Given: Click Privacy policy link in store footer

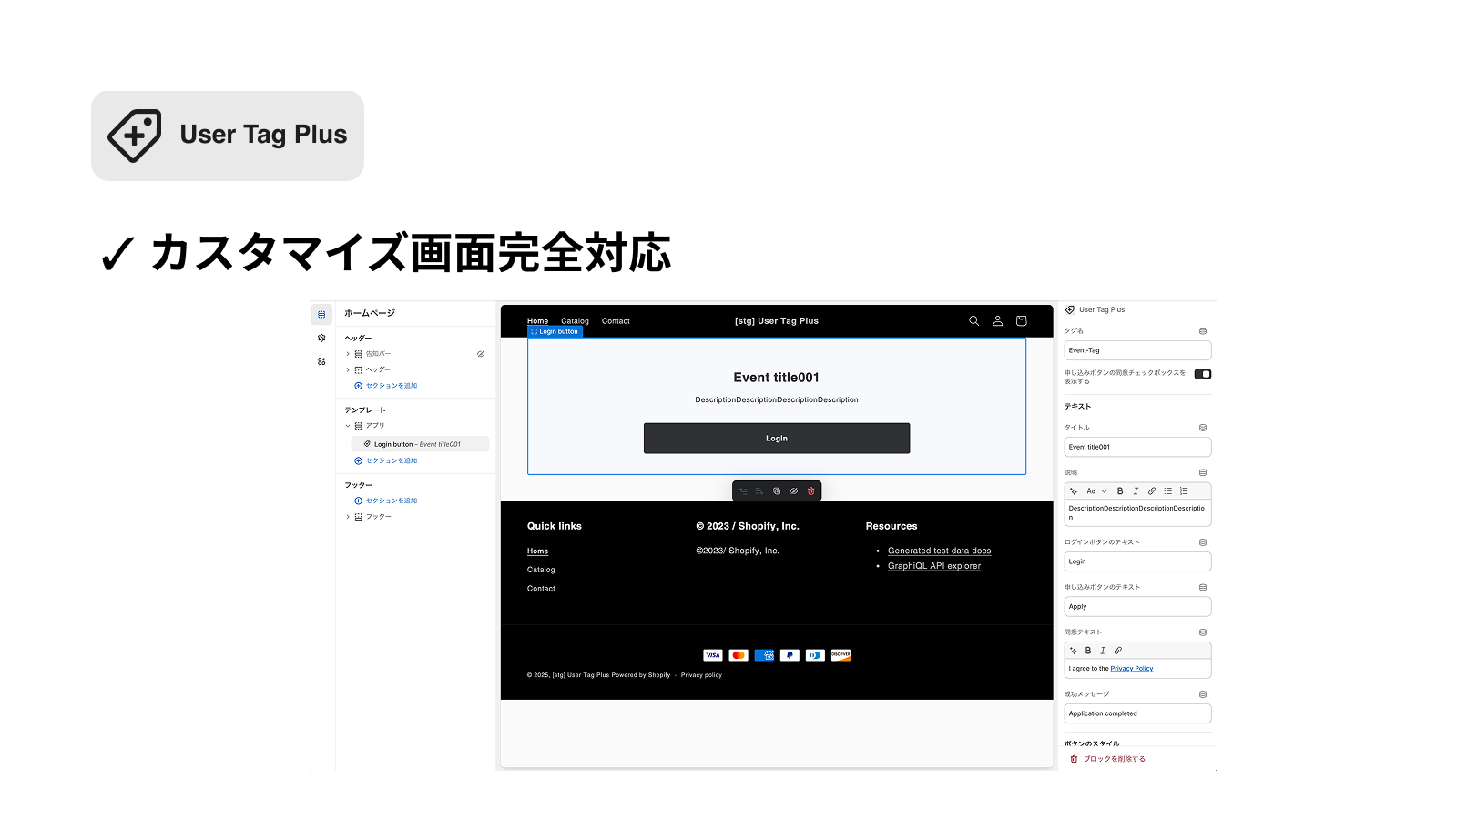Looking at the screenshot, I should 701,675.
